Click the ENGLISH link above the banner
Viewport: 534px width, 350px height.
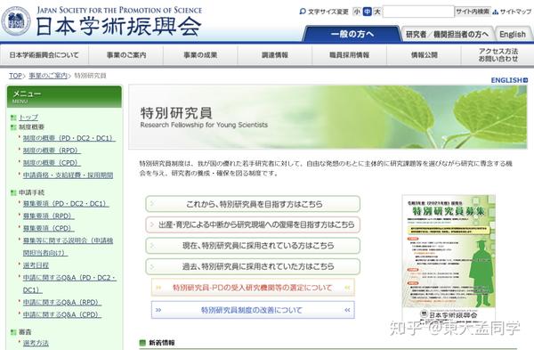click(509, 80)
